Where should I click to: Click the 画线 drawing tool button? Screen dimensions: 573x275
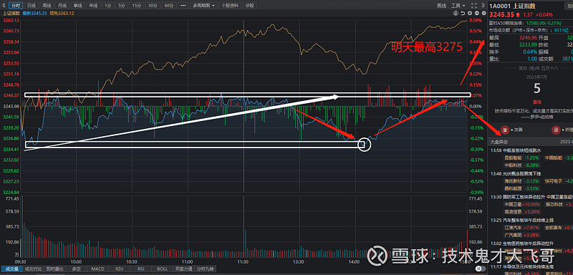point(441,6)
